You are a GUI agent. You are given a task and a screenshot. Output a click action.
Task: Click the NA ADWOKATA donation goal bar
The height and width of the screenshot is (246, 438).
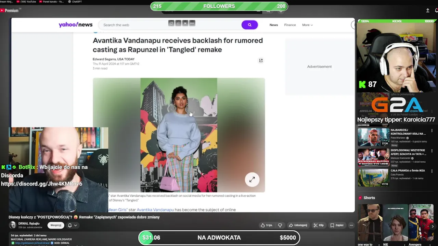point(219,237)
